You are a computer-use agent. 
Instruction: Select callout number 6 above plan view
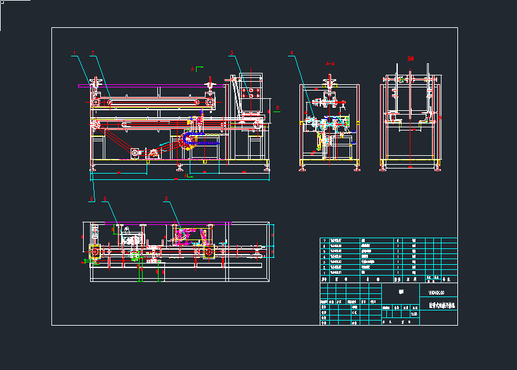coord(105,198)
